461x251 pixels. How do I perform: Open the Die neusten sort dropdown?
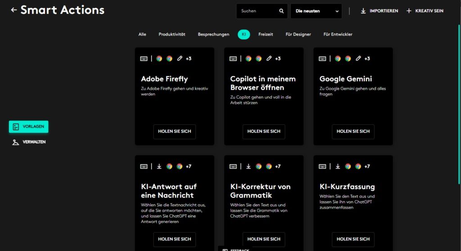(316, 11)
